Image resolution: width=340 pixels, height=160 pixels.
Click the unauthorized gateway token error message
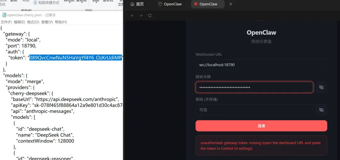261,146
